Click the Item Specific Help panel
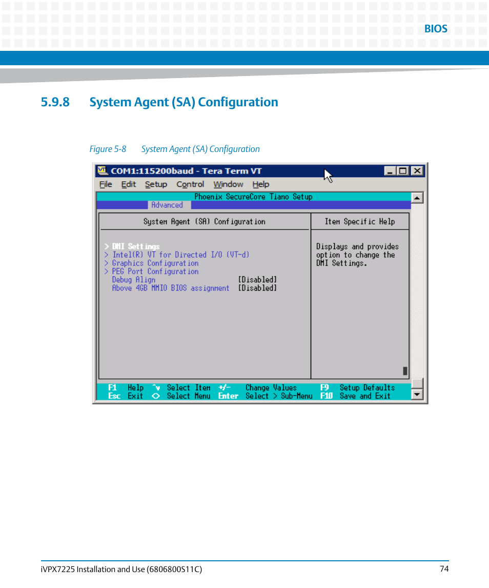Viewport: 489px width, 588px height. pyautogui.click(x=360, y=221)
